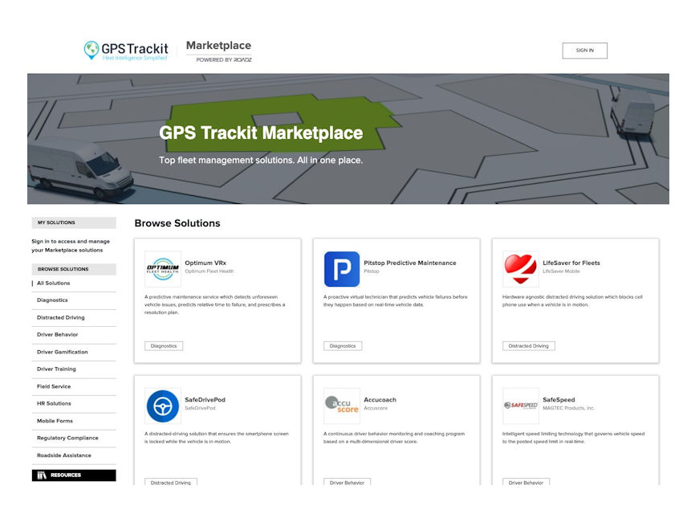Open the Optimum VRx title link

tap(205, 263)
